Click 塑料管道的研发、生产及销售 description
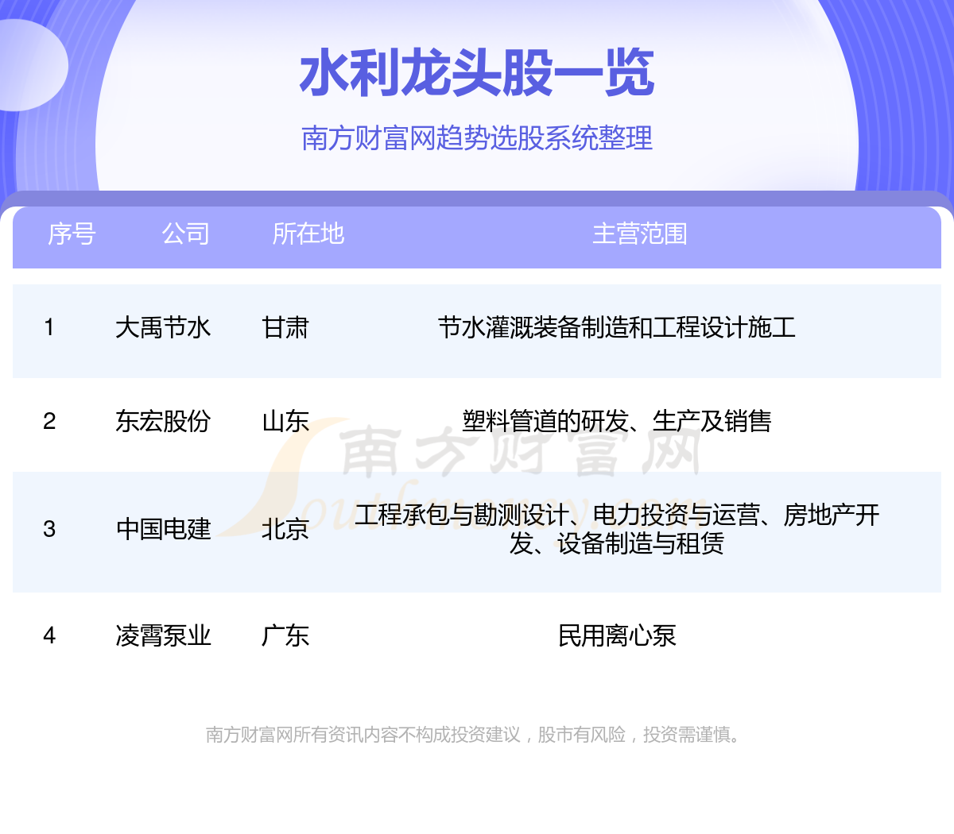Viewport: 954px width, 834px height. 617,421
